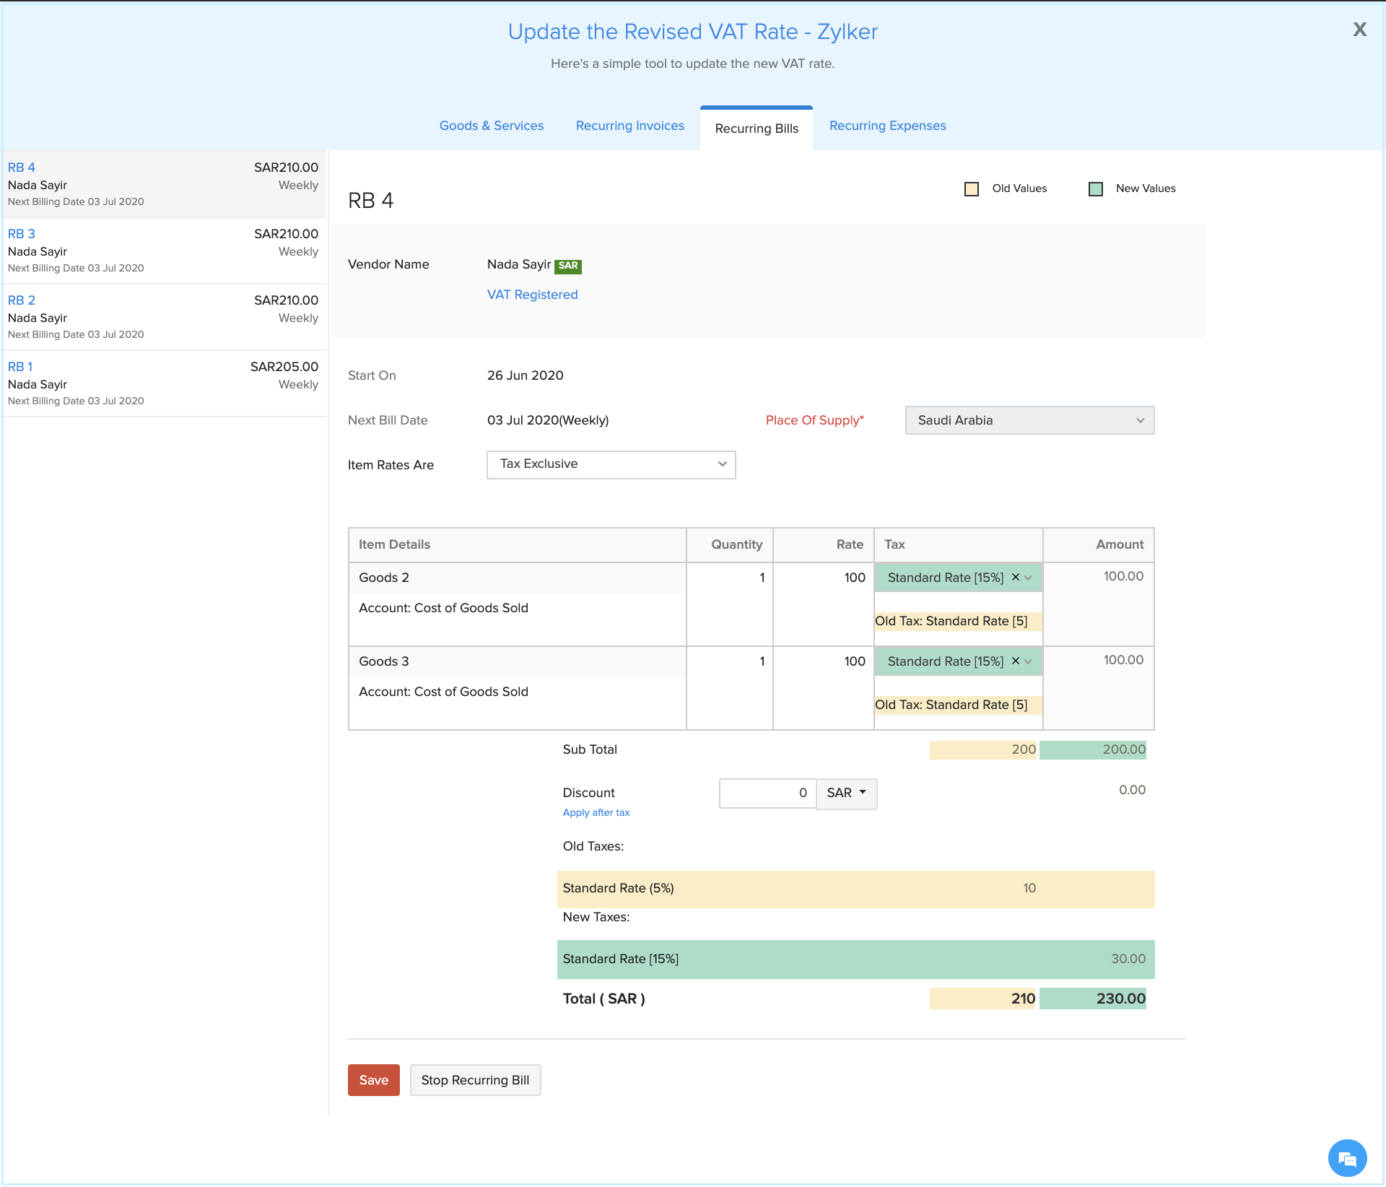This screenshot has width=1386, height=1187.
Task: Expand Goods 2 tax dropdown chevron
Action: [x=1029, y=578]
